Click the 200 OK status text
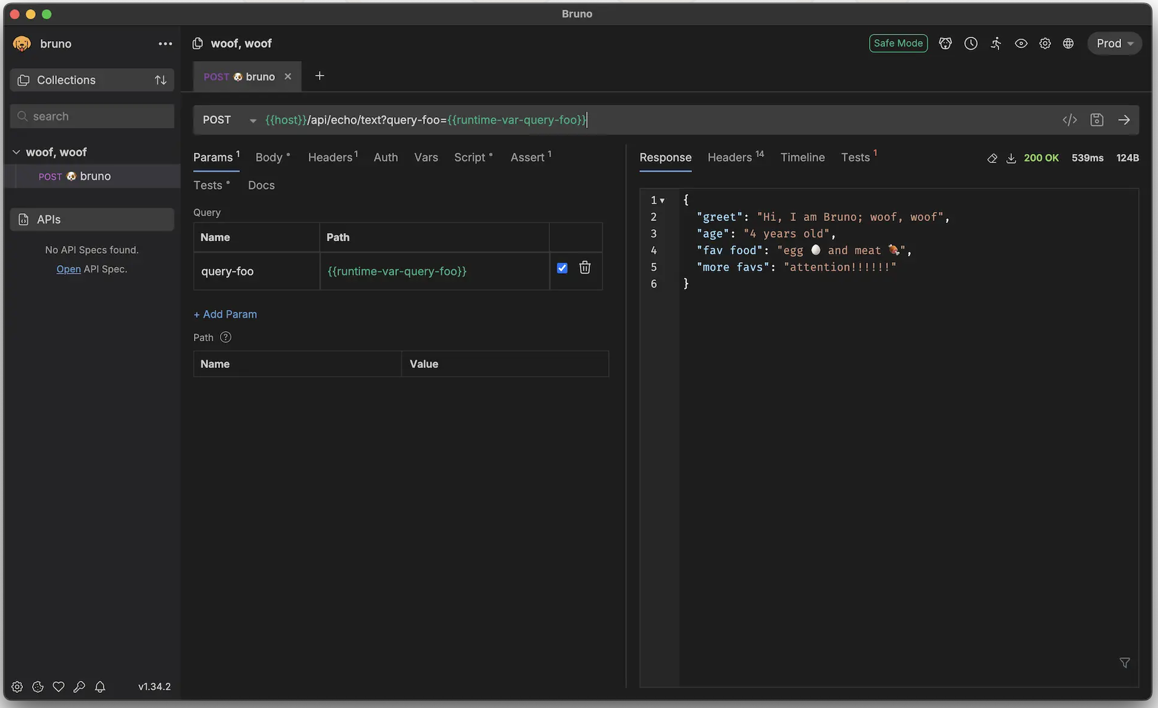1158x708 pixels. coord(1041,158)
